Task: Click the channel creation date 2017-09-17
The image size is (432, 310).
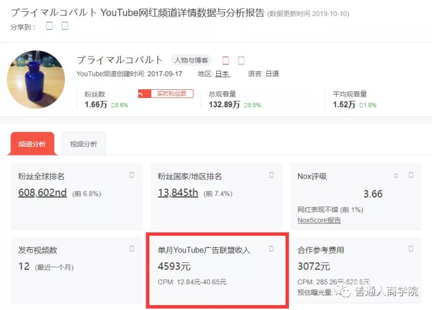Action: pyautogui.click(x=165, y=74)
